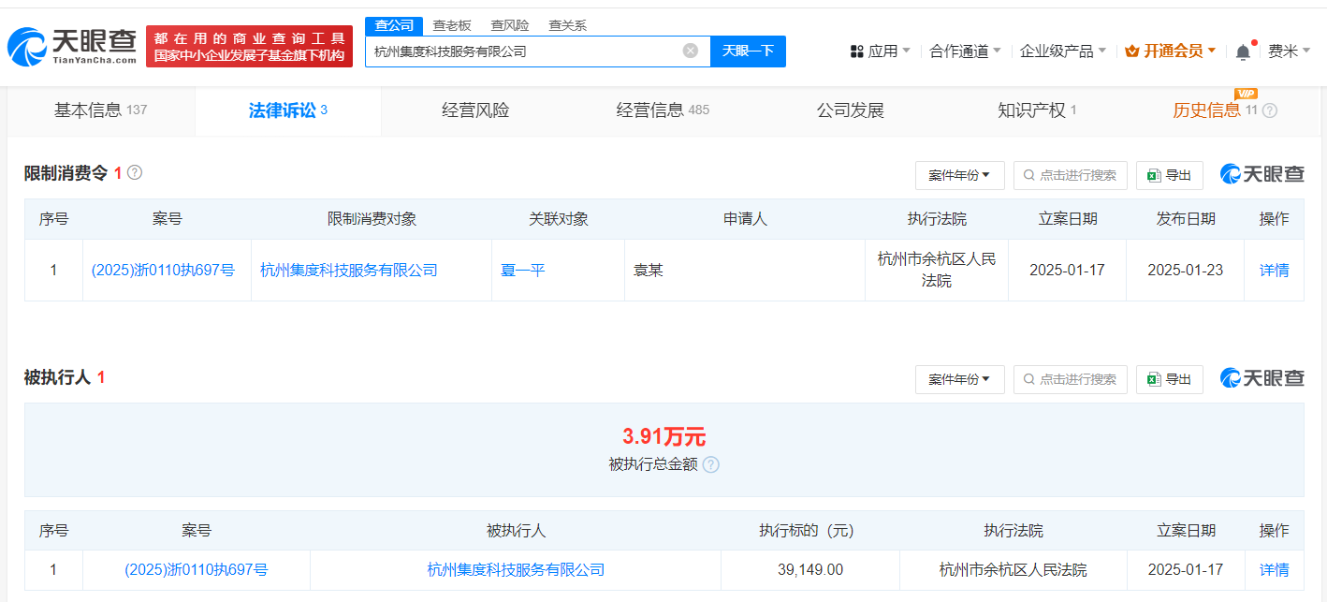Click 详情 in the 被执行人 row
The height and width of the screenshot is (602, 1327).
pos(1274,569)
